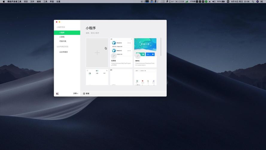The width and height of the screenshot is (266, 150).
Task: Open the 设置 menu
Action: pos(58,1)
